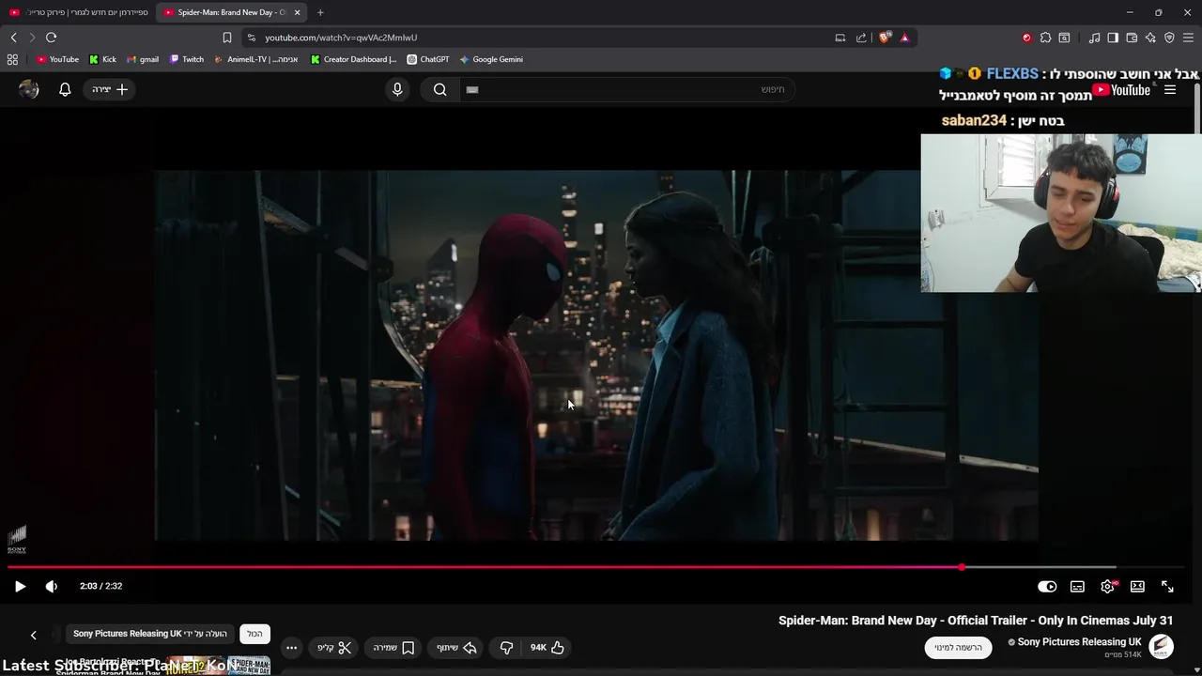Image resolution: width=1202 pixels, height=676 pixels.
Task: Submit search with the magnifying glass icon
Action: click(439, 89)
